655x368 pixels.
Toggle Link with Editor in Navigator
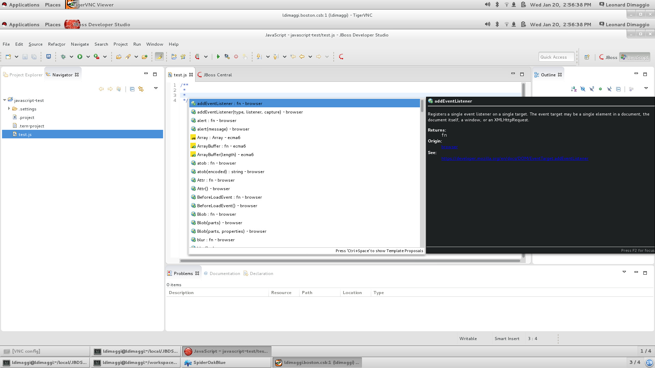[x=141, y=89]
